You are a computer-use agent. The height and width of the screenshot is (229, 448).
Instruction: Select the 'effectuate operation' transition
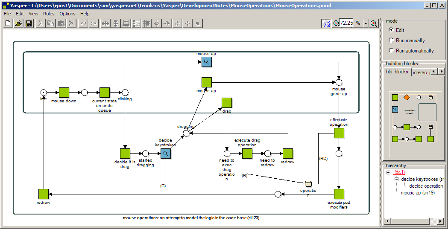(339, 133)
